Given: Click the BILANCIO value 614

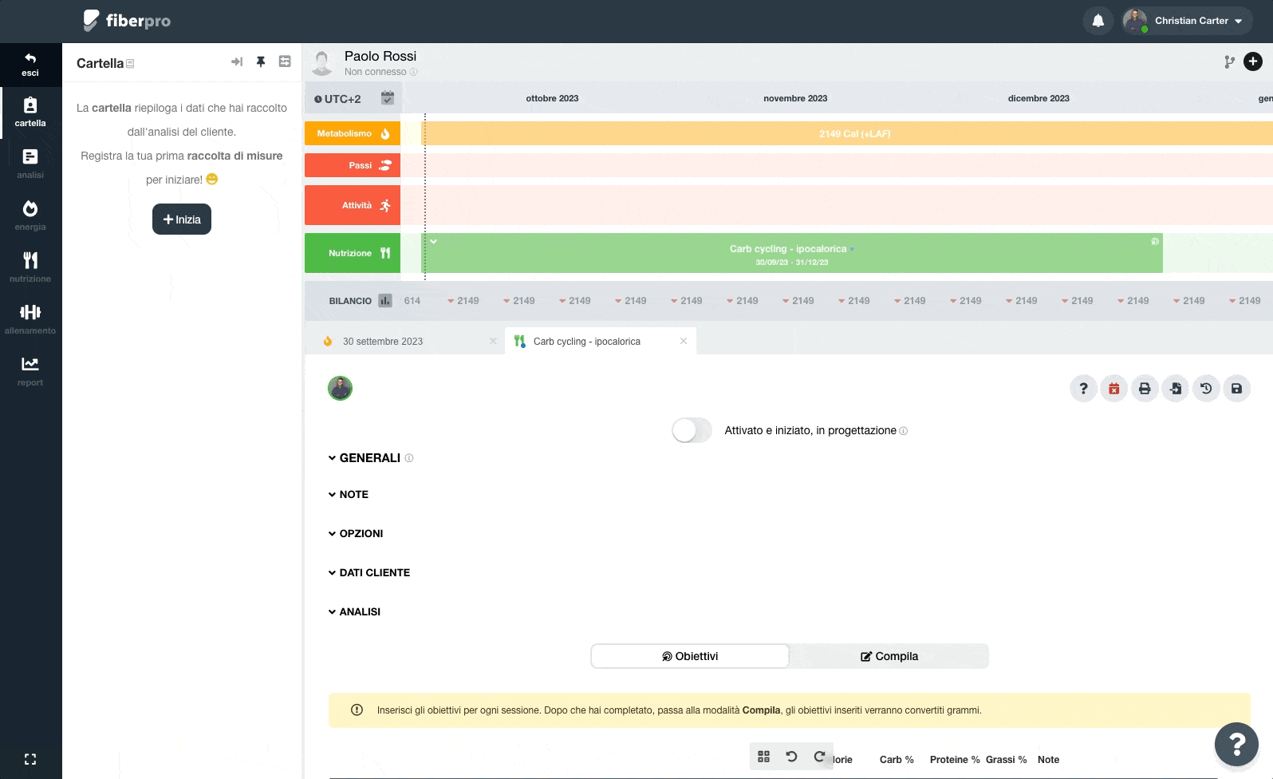Looking at the screenshot, I should click(412, 301).
